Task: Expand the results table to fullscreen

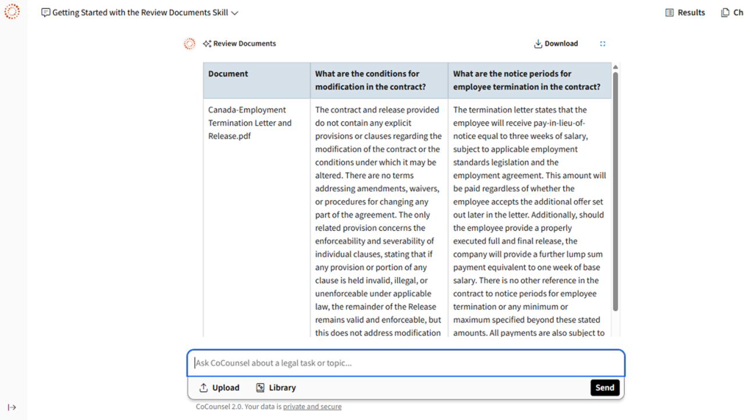Action: coord(603,44)
